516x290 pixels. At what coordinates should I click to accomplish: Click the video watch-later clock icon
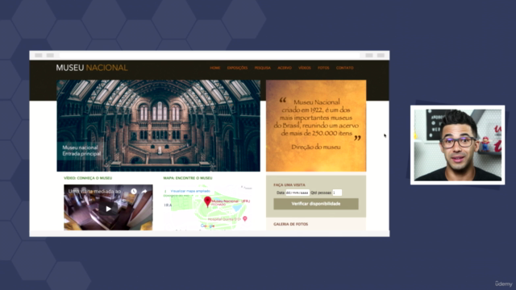point(134,191)
